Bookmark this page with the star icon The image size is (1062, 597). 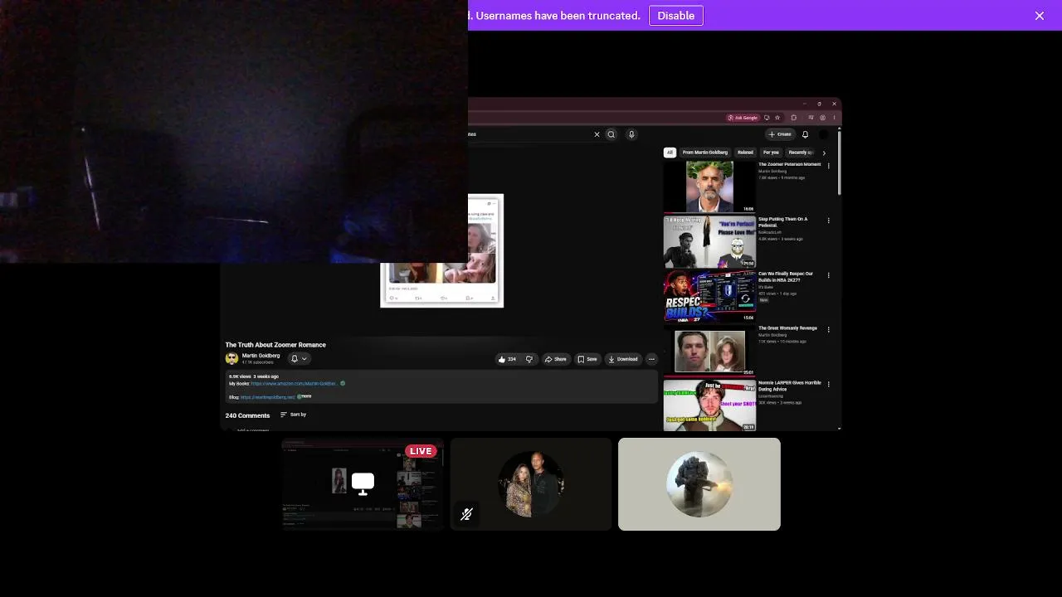tap(779, 118)
